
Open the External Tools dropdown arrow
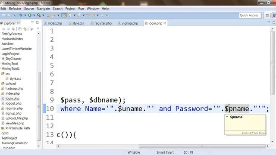coord(43,15)
